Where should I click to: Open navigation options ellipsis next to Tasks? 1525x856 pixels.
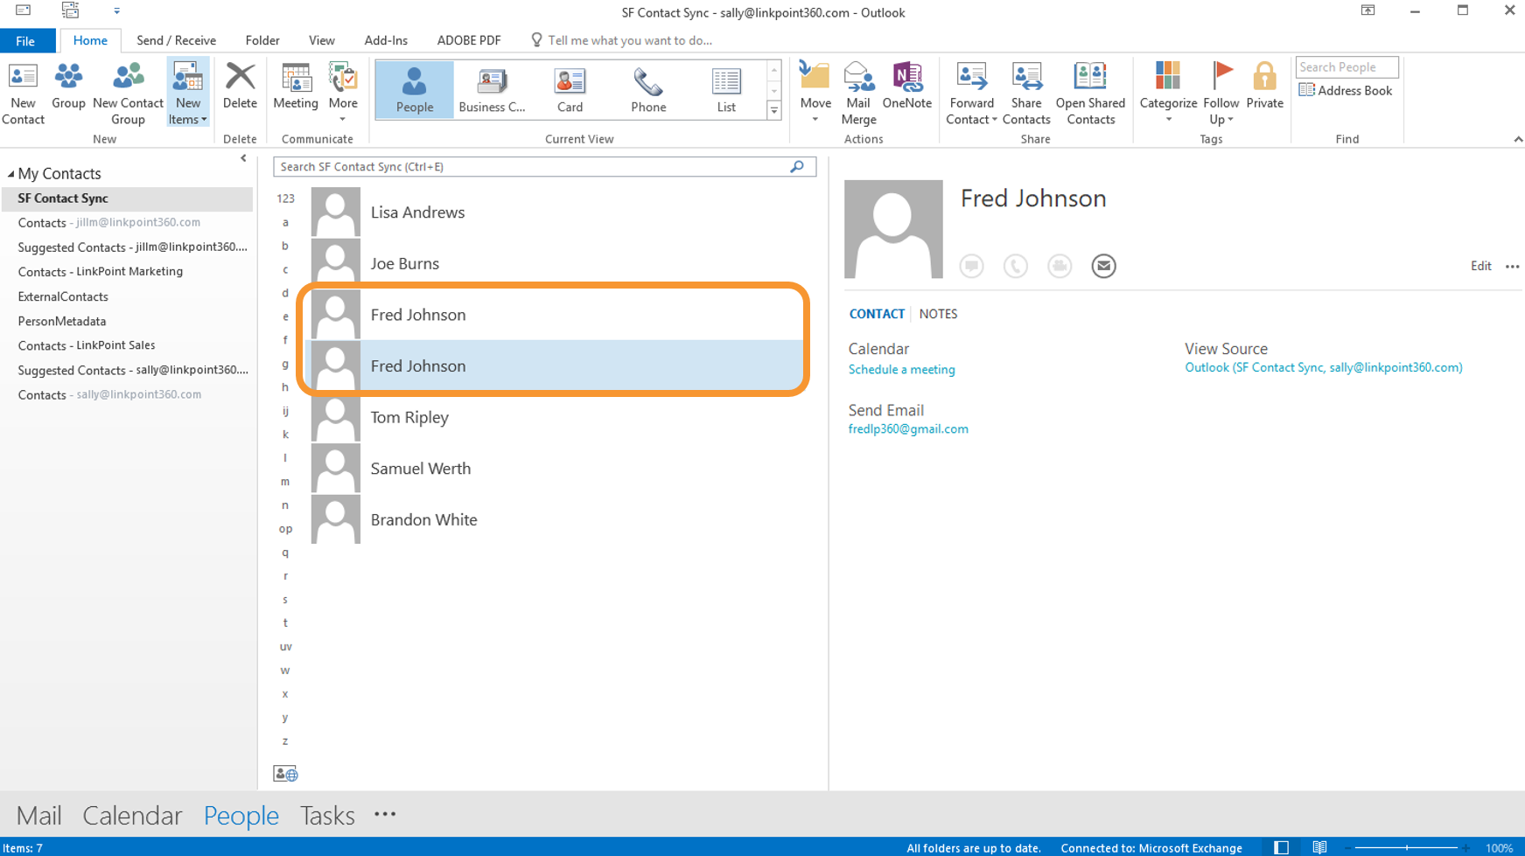[x=385, y=815]
